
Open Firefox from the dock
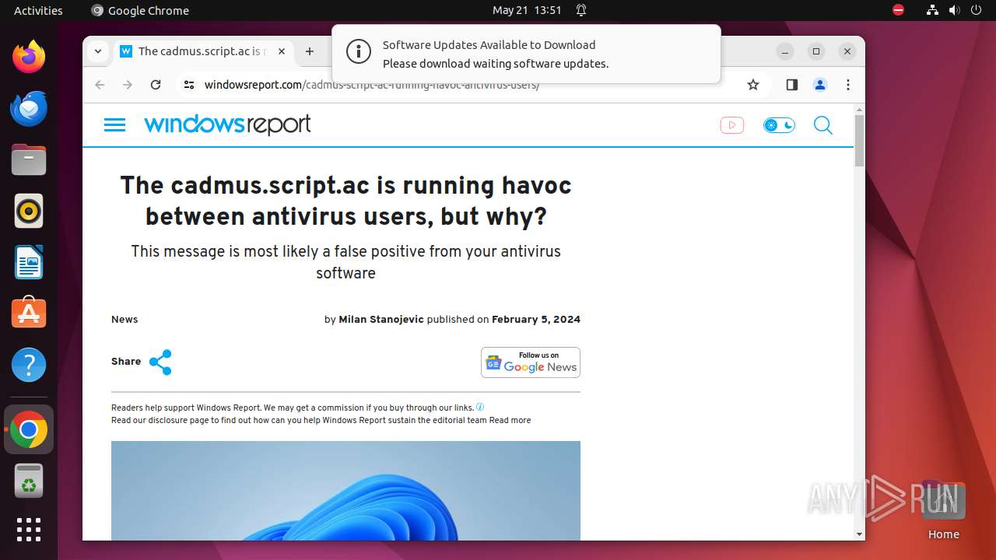pos(29,57)
